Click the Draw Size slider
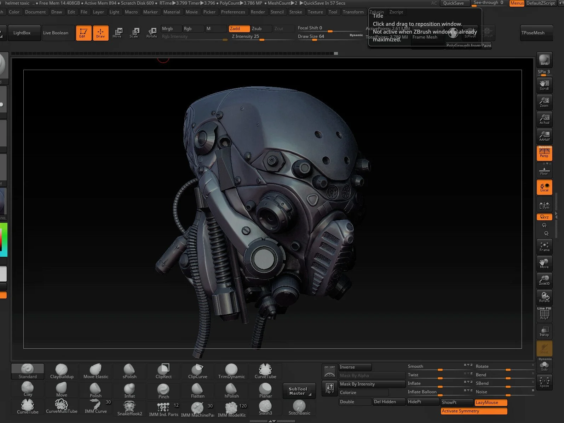The height and width of the screenshot is (423, 564). coord(330,37)
